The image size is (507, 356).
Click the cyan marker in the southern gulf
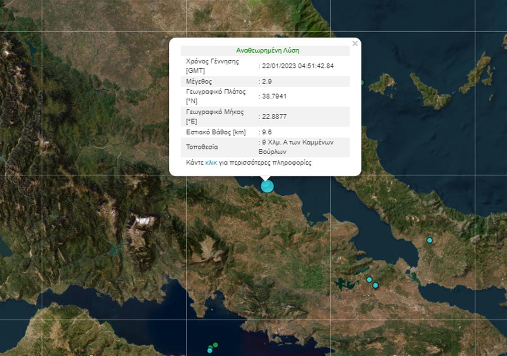click(x=210, y=350)
